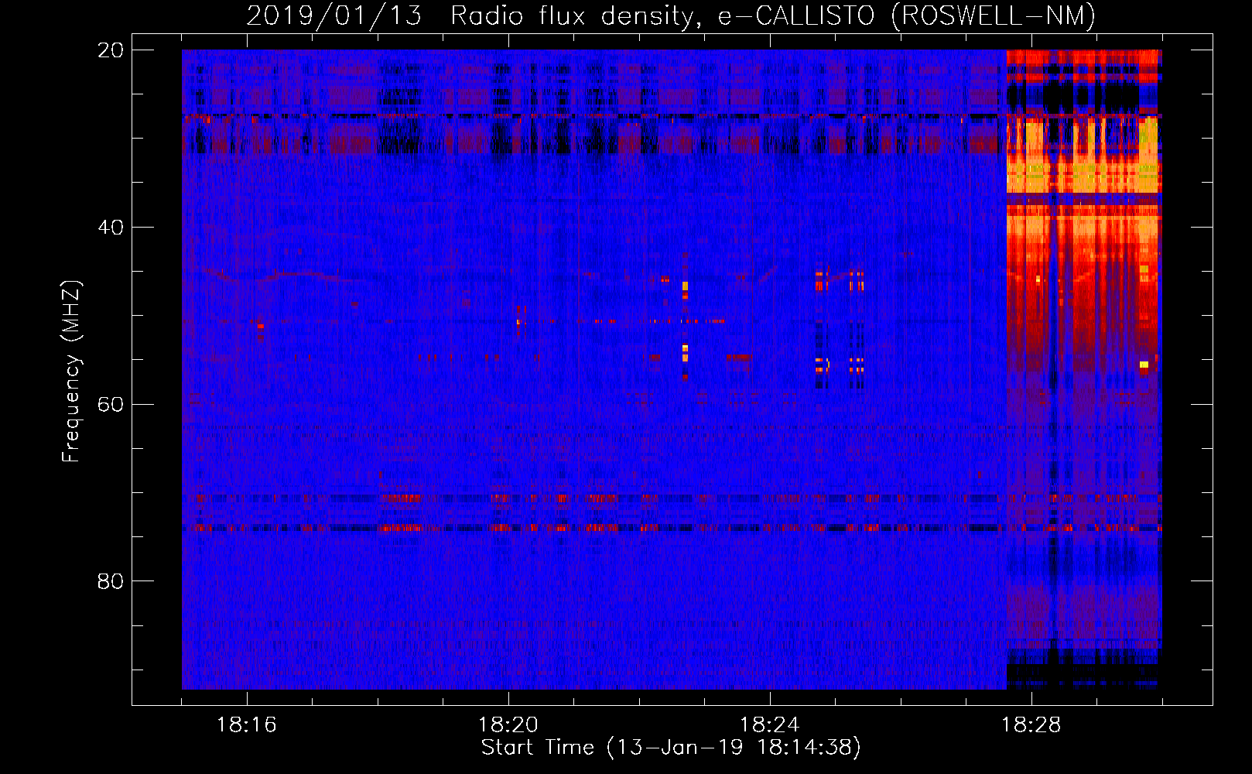The height and width of the screenshot is (774, 1252).
Task: Click the 'Start Time (13-Jan-19 18:14:38)' x-axis label
Action: point(671,748)
